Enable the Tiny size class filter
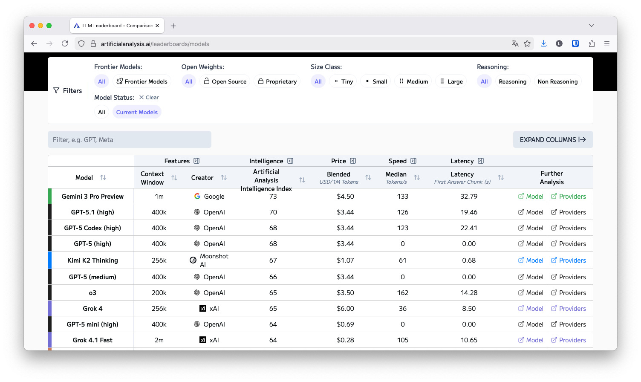Viewport: 641px width, 382px height. [x=343, y=81]
